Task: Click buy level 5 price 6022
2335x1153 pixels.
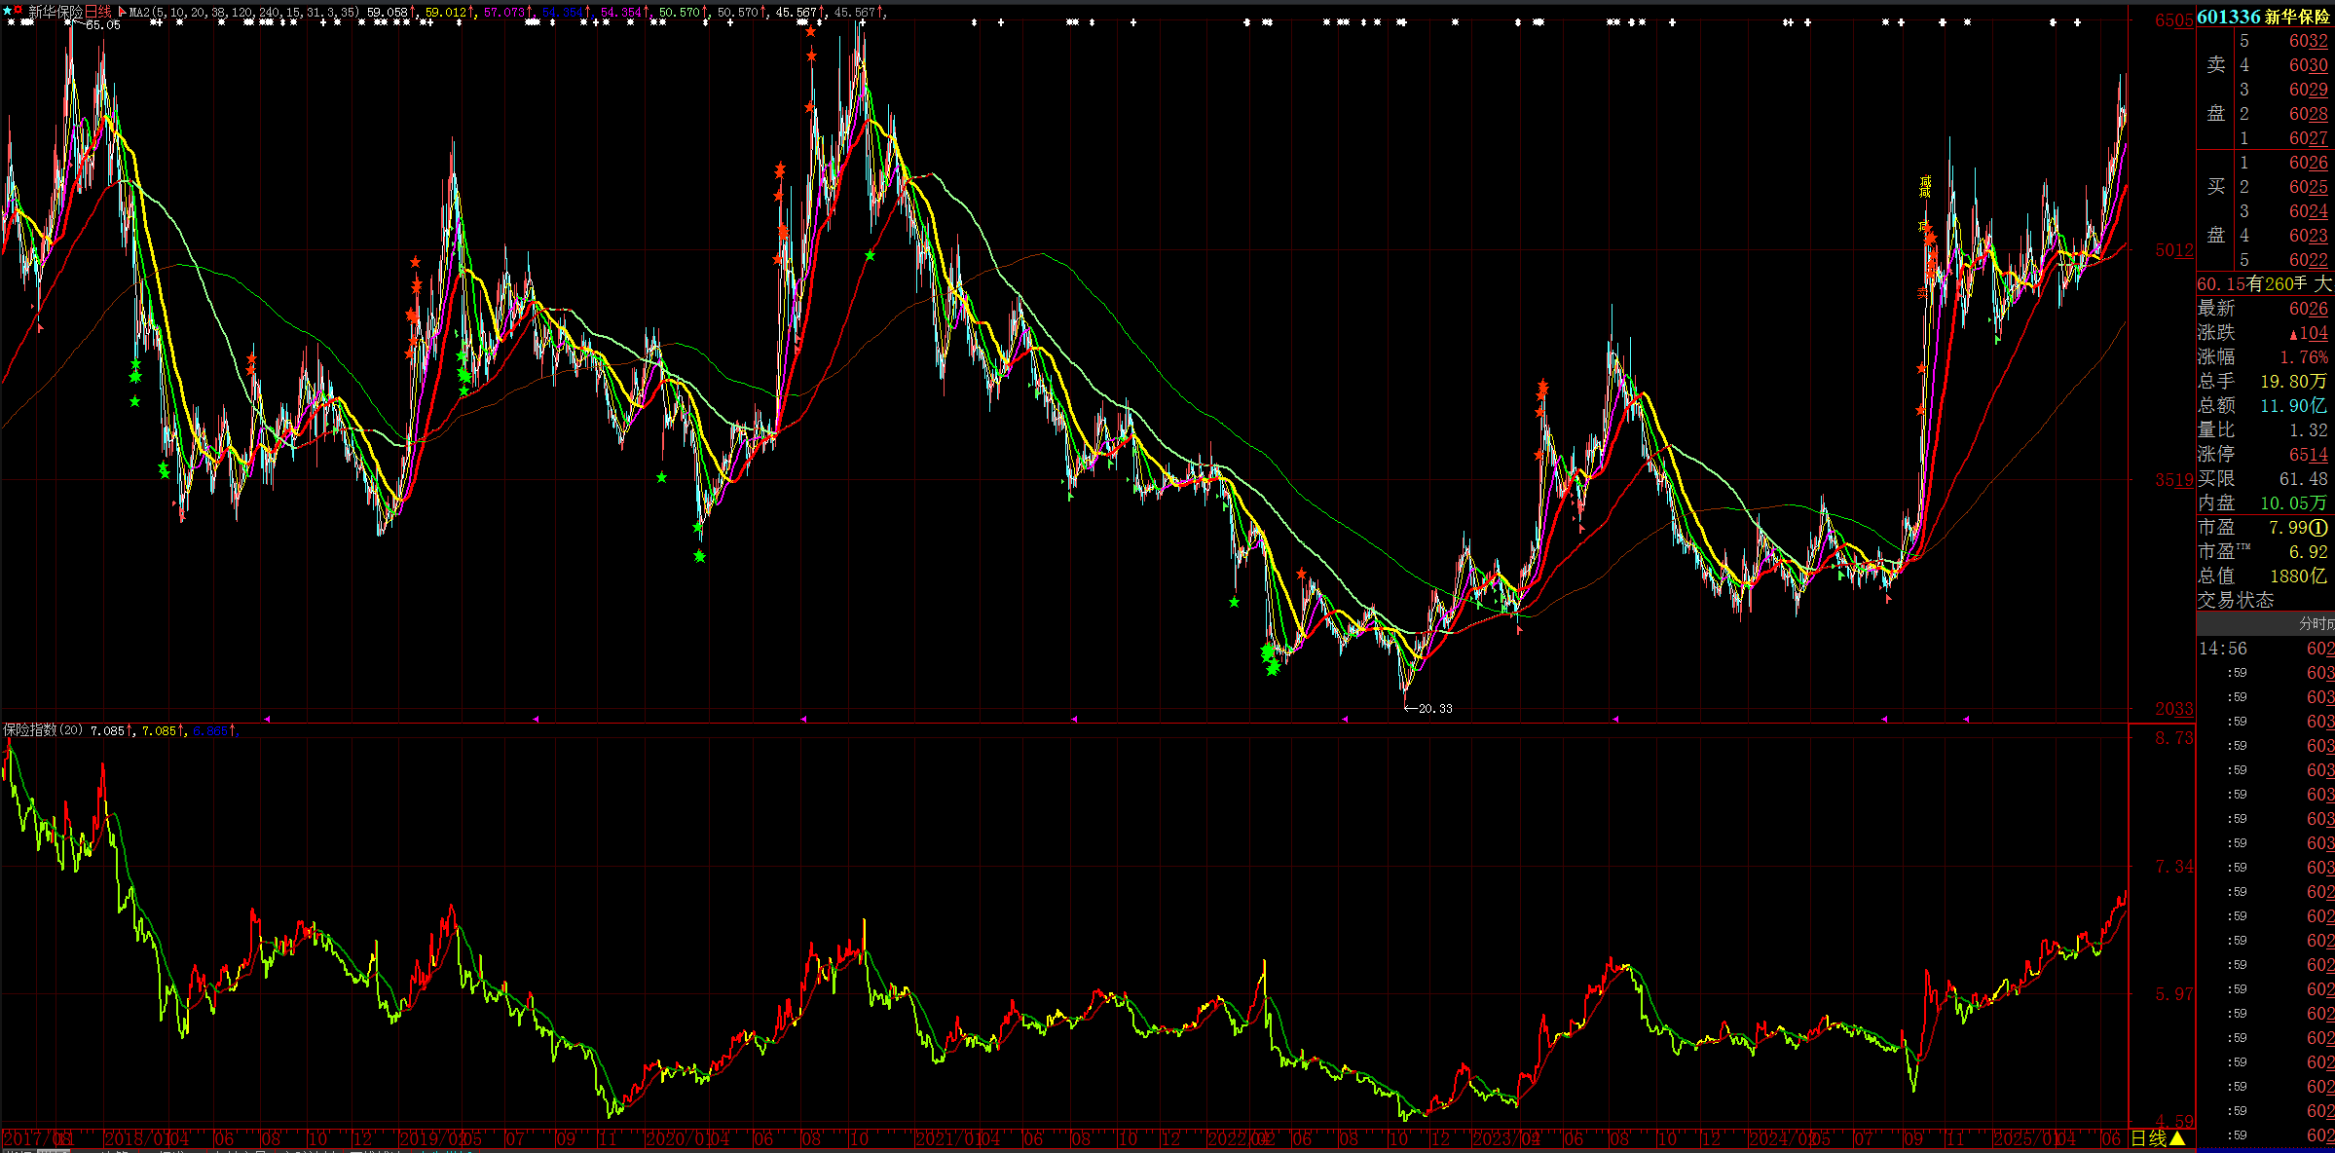Action: point(2308,260)
